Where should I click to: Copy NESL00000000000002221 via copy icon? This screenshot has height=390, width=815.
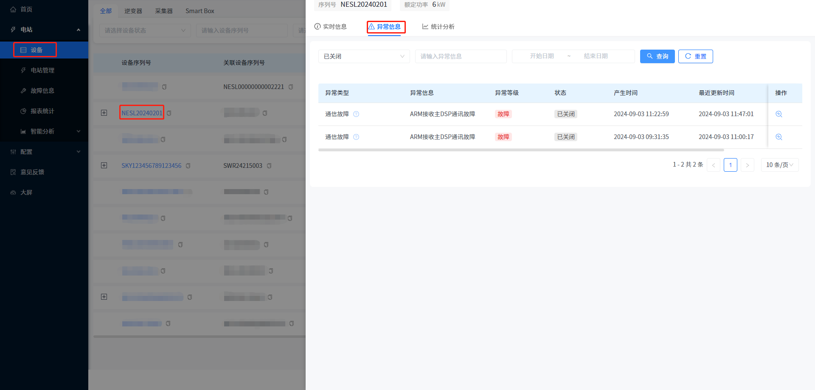[291, 87]
